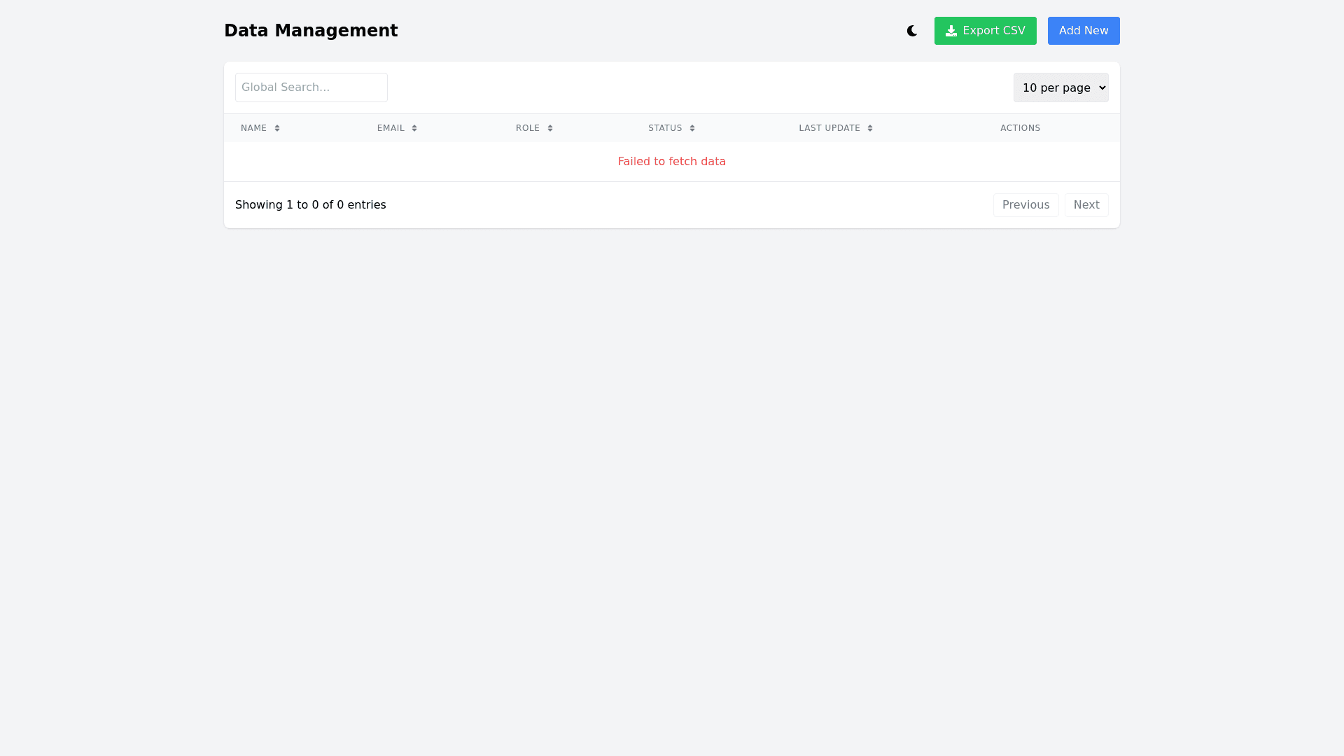Click the sort arrows beside STATUS
Image resolution: width=1344 pixels, height=756 pixels.
[x=692, y=128]
